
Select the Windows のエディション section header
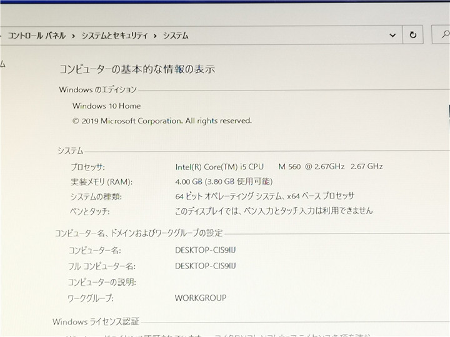click(x=98, y=90)
